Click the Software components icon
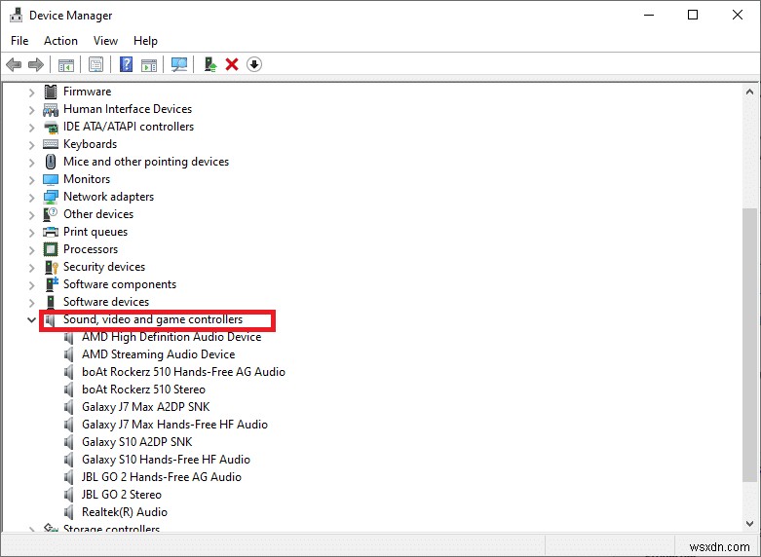 point(52,283)
